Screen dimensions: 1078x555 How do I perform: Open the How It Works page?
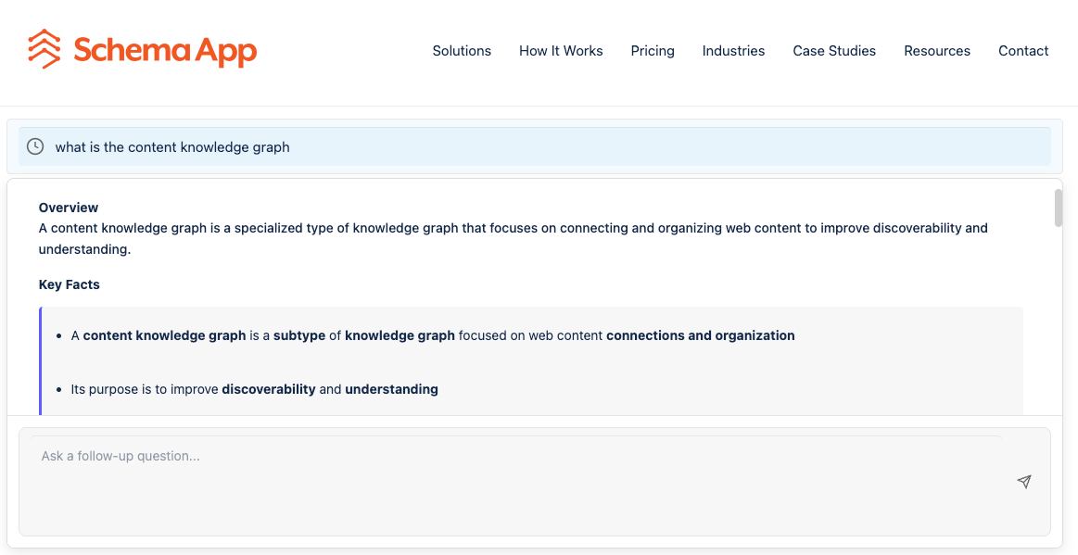[x=561, y=51]
